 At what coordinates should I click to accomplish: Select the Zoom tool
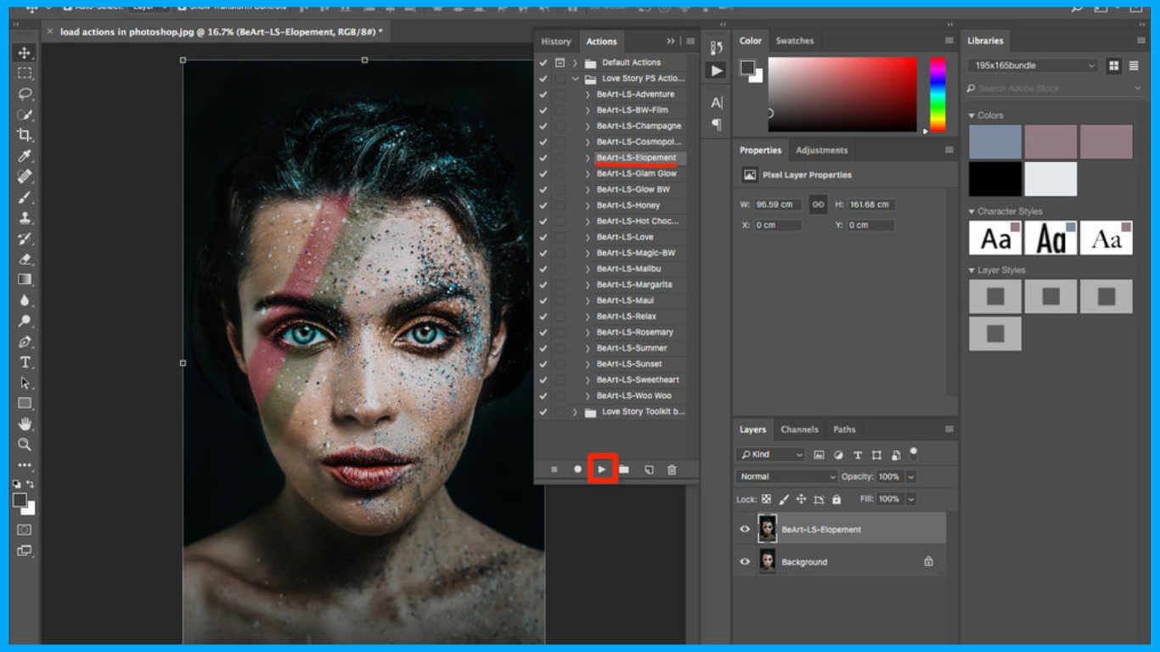point(25,444)
